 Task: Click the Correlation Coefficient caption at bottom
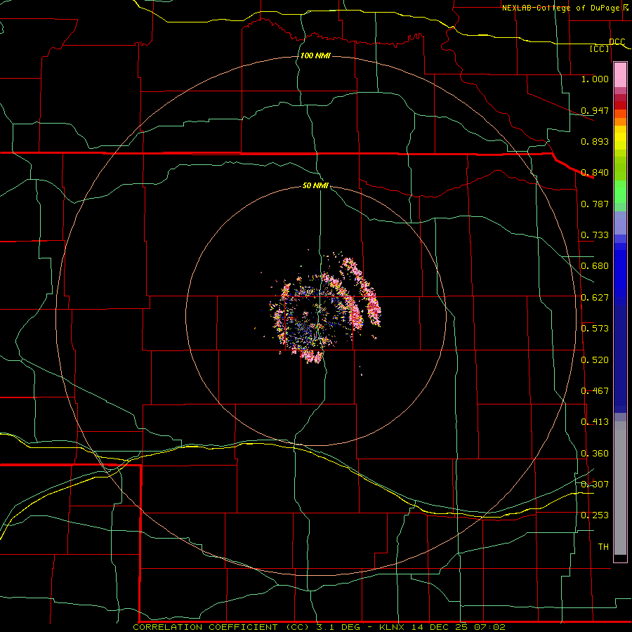pos(319,627)
